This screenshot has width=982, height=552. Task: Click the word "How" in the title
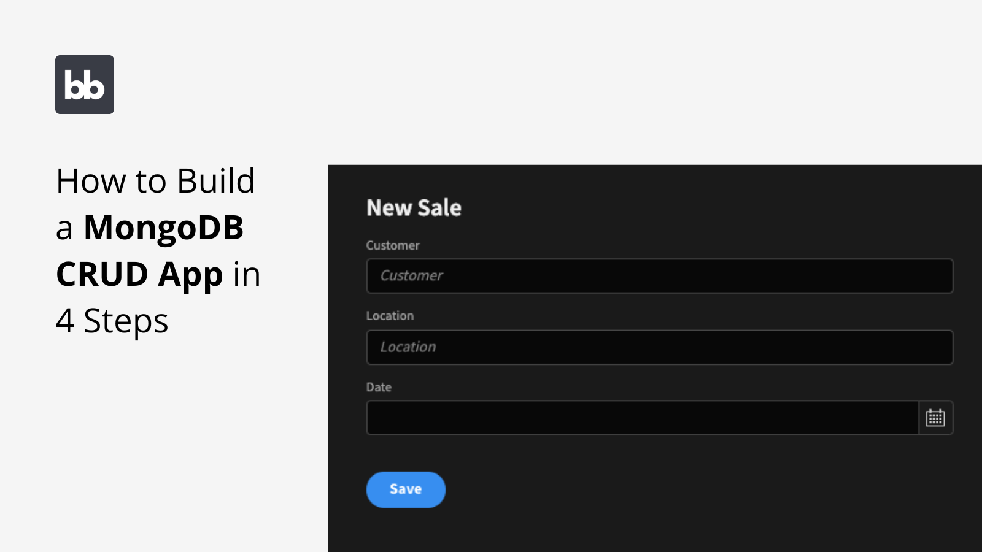(x=91, y=182)
